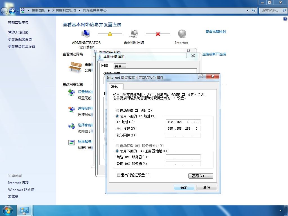This screenshot has height=216, width=288.
Task: Expand the 控制面板 breadcrumb arrow
Action: [x=49, y=10]
